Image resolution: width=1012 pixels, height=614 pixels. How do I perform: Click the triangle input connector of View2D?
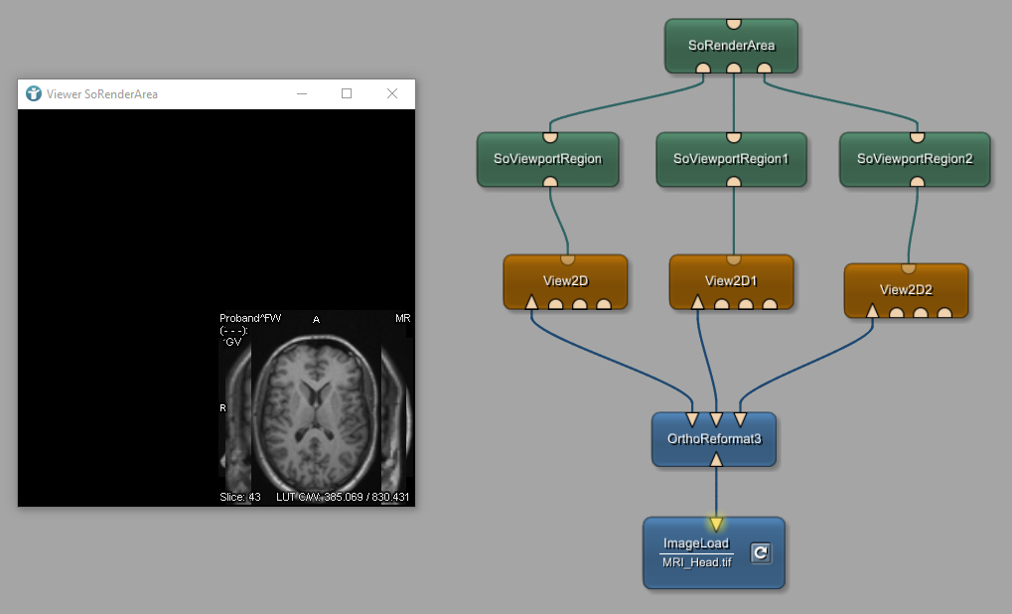[531, 303]
